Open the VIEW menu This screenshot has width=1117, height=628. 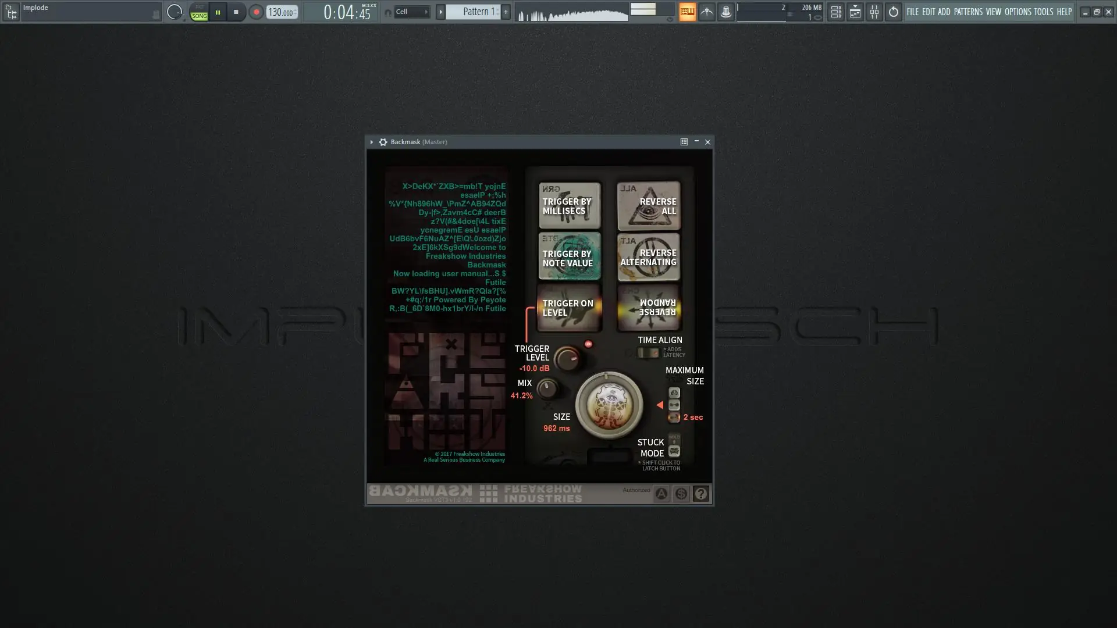(993, 12)
